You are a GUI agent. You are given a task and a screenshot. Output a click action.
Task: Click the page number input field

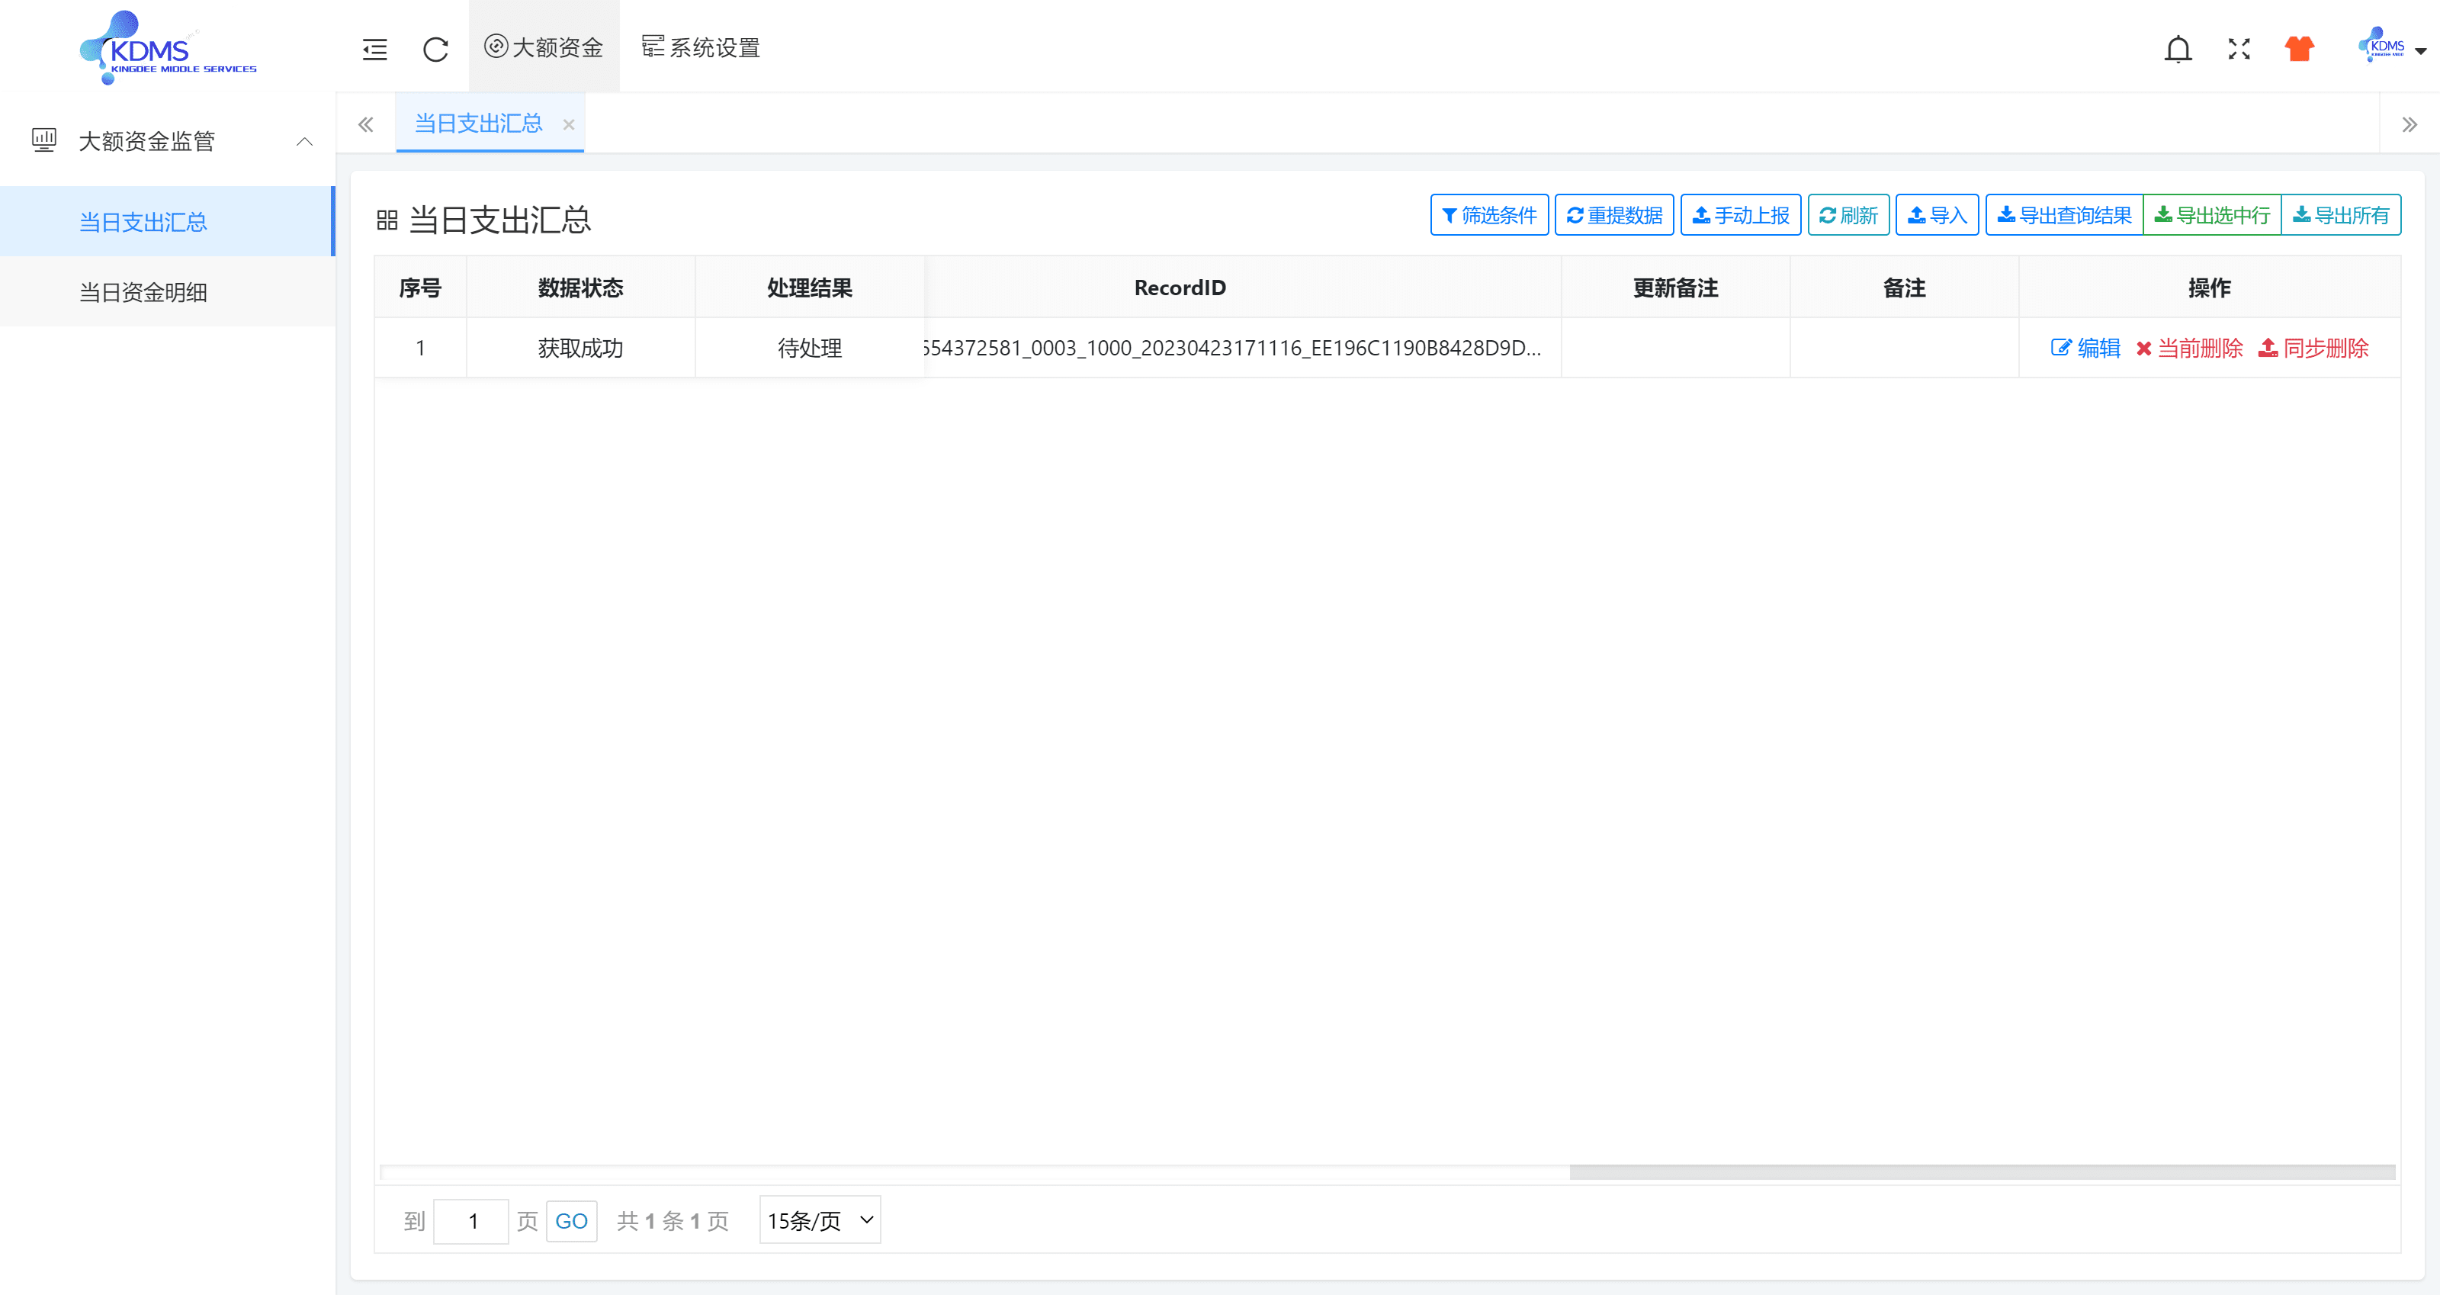(x=472, y=1220)
